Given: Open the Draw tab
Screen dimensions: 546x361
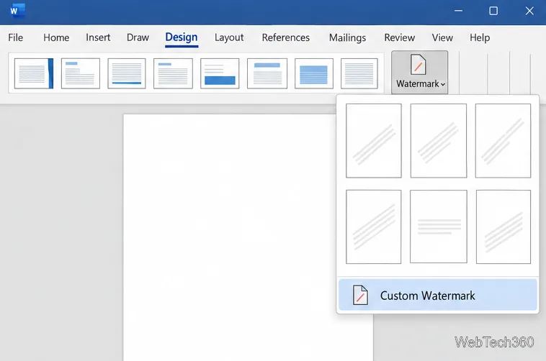Looking at the screenshot, I should tap(138, 37).
